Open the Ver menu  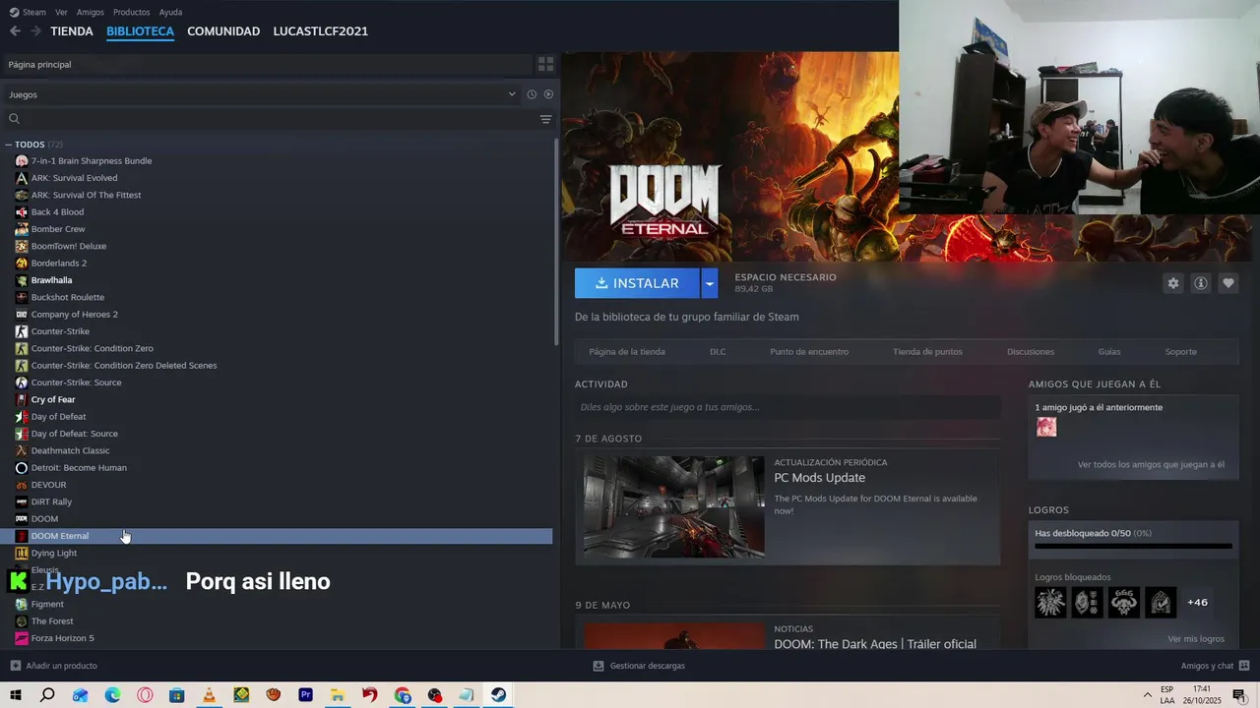point(61,12)
